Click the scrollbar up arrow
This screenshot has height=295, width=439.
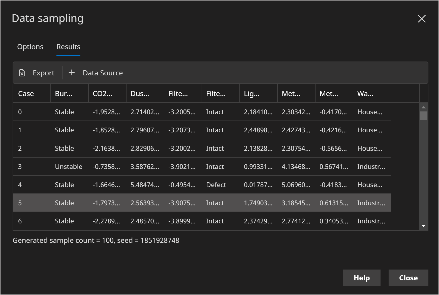pyautogui.click(x=424, y=107)
